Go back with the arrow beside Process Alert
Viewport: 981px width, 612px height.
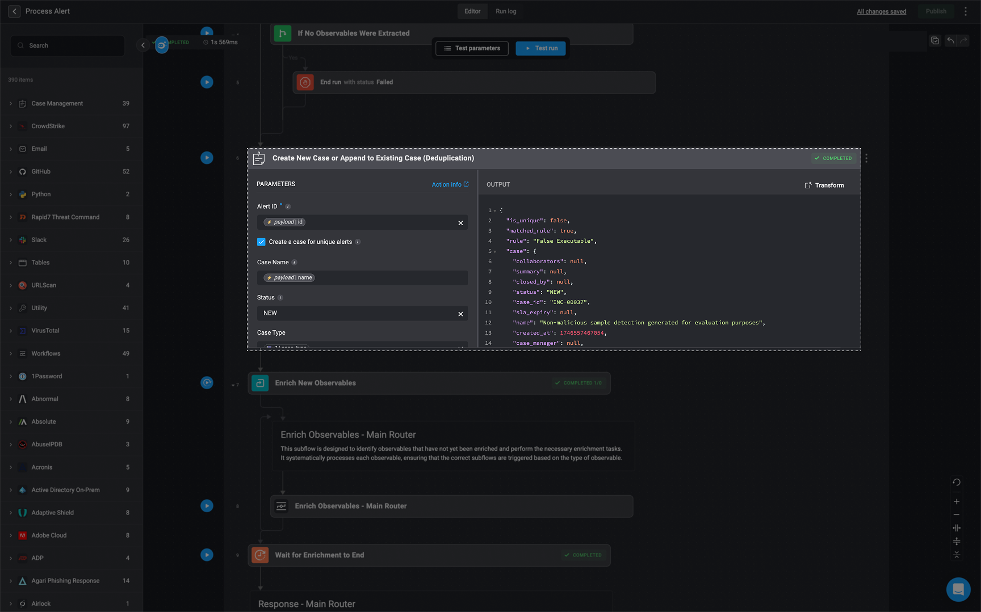point(14,11)
